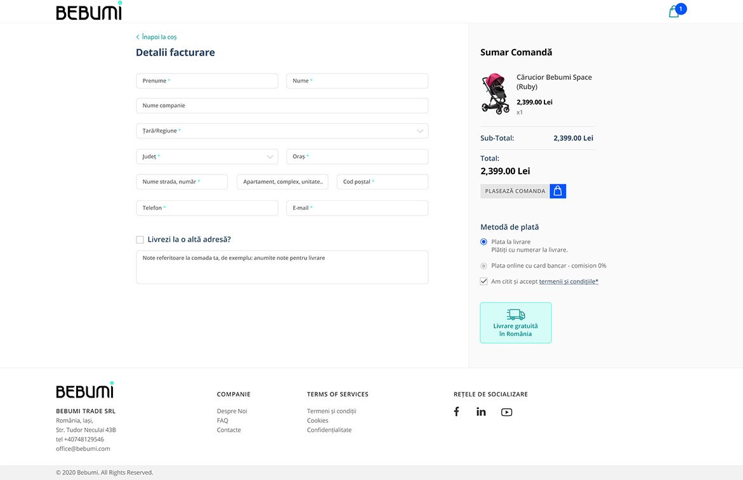743x480 pixels.
Task: Open the Județ dropdown
Action: point(207,157)
